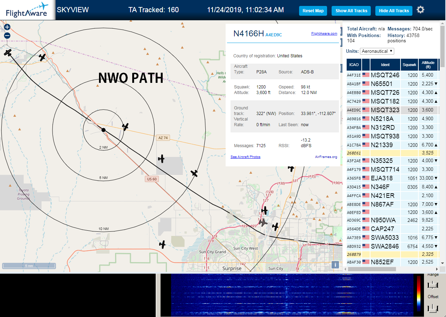Sort table by Squawk column header
Viewport: 446px width, 317px height.
[409, 65]
